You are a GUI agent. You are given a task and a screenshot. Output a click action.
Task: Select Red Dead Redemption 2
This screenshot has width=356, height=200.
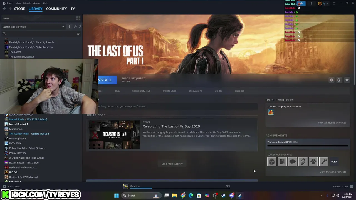pos(23,167)
